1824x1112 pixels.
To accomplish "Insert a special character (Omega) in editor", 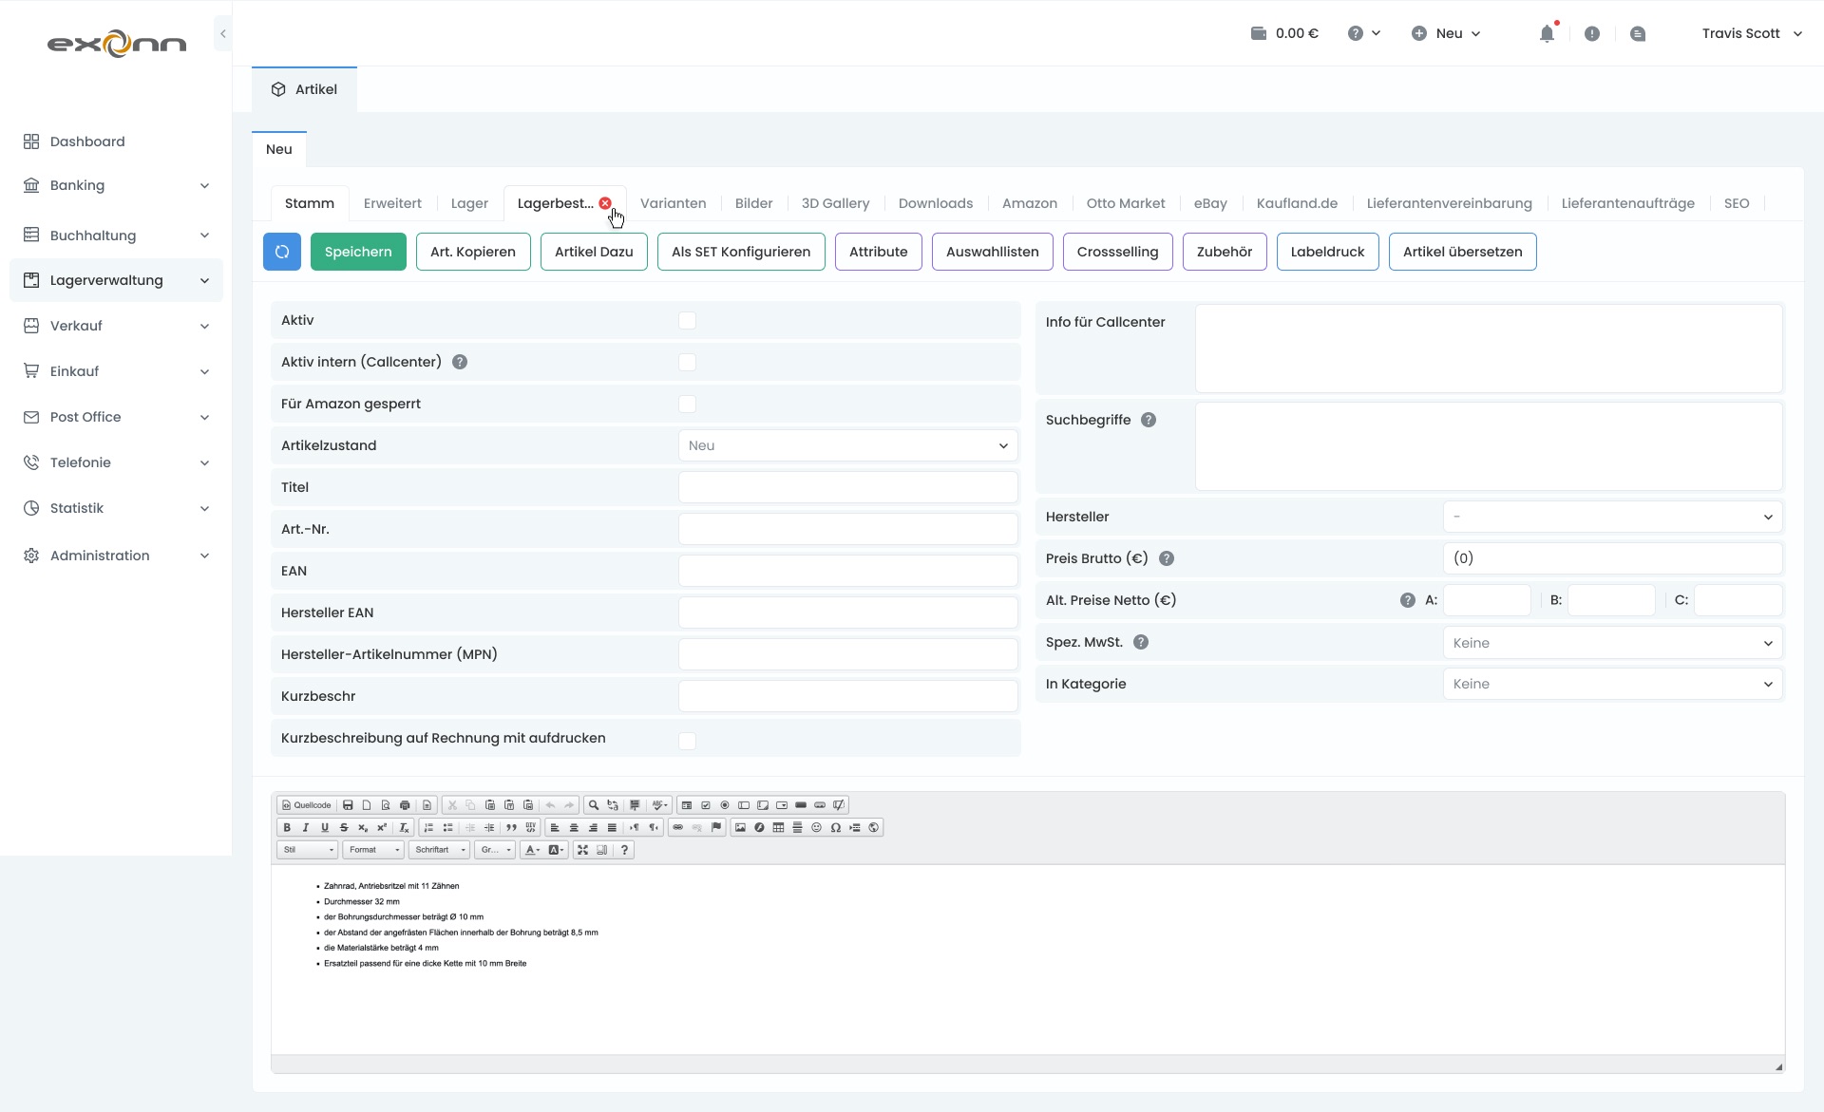I will [x=835, y=827].
